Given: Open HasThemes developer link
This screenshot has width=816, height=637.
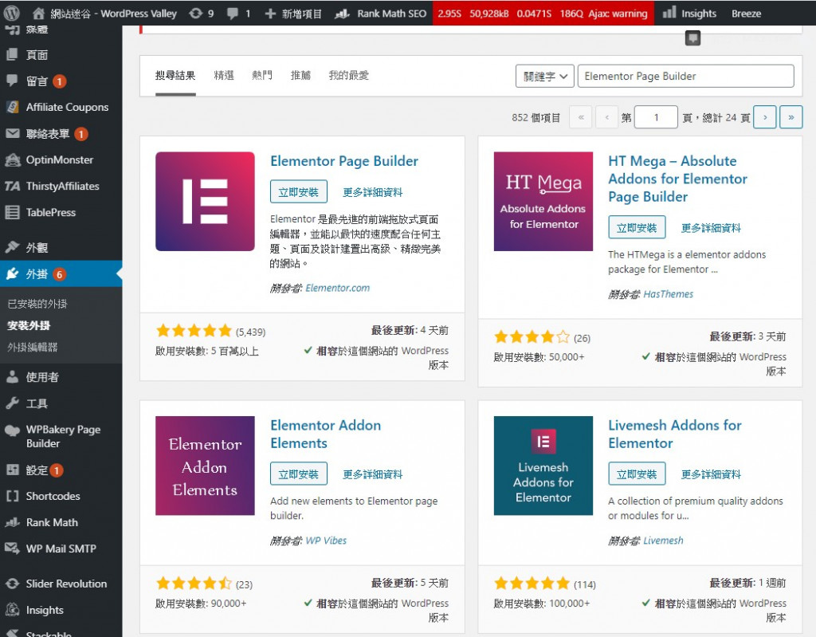Looking at the screenshot, I should pyautogui.click(x=669, y=294).
